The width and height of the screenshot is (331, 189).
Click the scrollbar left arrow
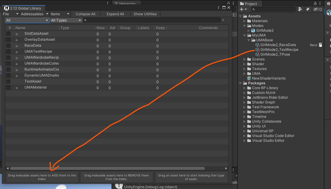[x=8, y=168]
